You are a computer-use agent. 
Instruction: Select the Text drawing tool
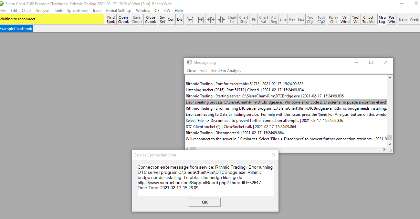[x=301, y=19]
